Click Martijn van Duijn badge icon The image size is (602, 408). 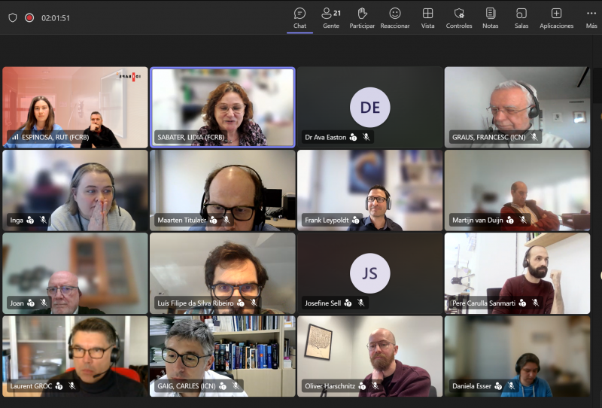tap(510, 220)
